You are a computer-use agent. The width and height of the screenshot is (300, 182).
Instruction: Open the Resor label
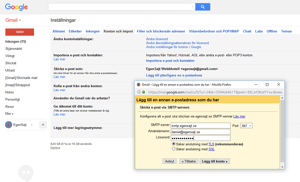click(x=10, y=107)
